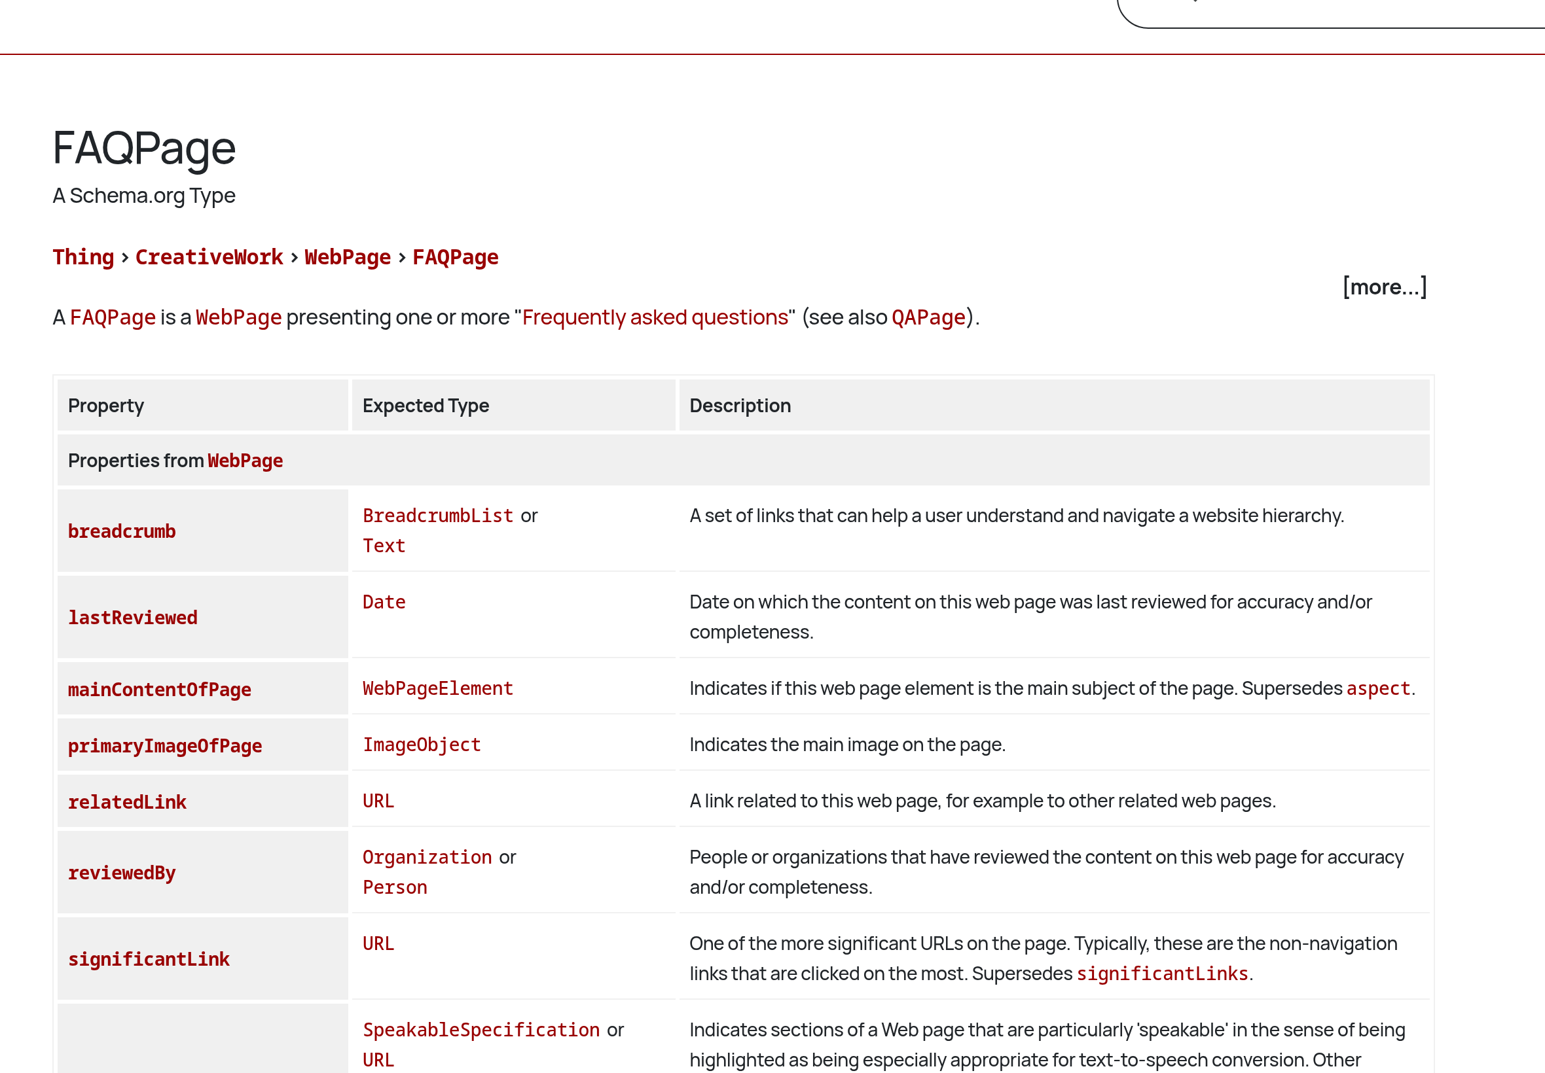Expand the [more...] description section
Viewport: 1545px width, 1073px height.
tap(1383, 287)
